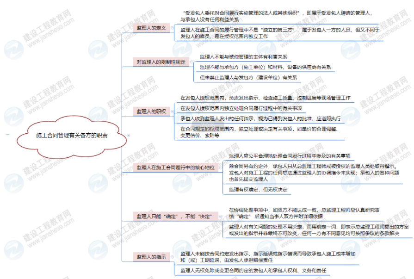Collapse all branches via the central node's toggle

coord(129,136)
